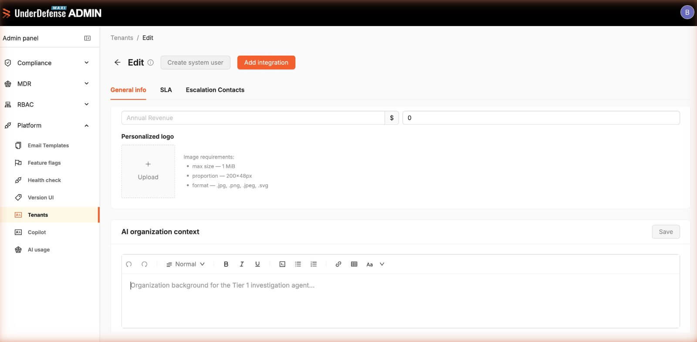Screen dimensions: 697x342
Task: Toggle italic formatting
Action: (x=242, y=264)
